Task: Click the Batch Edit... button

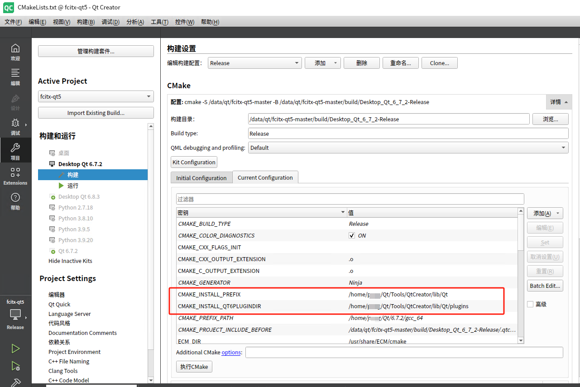Action: tap(545, 286)
